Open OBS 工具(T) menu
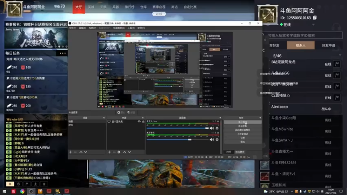This screenshot has width=347, height=195. coord(131,28)
